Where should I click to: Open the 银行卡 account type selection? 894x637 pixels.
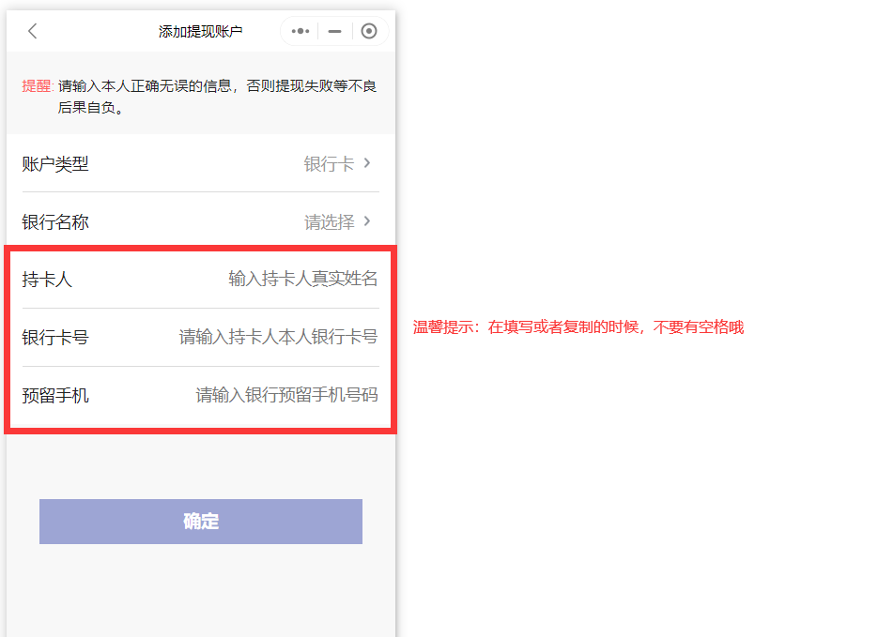coord(329,164)
